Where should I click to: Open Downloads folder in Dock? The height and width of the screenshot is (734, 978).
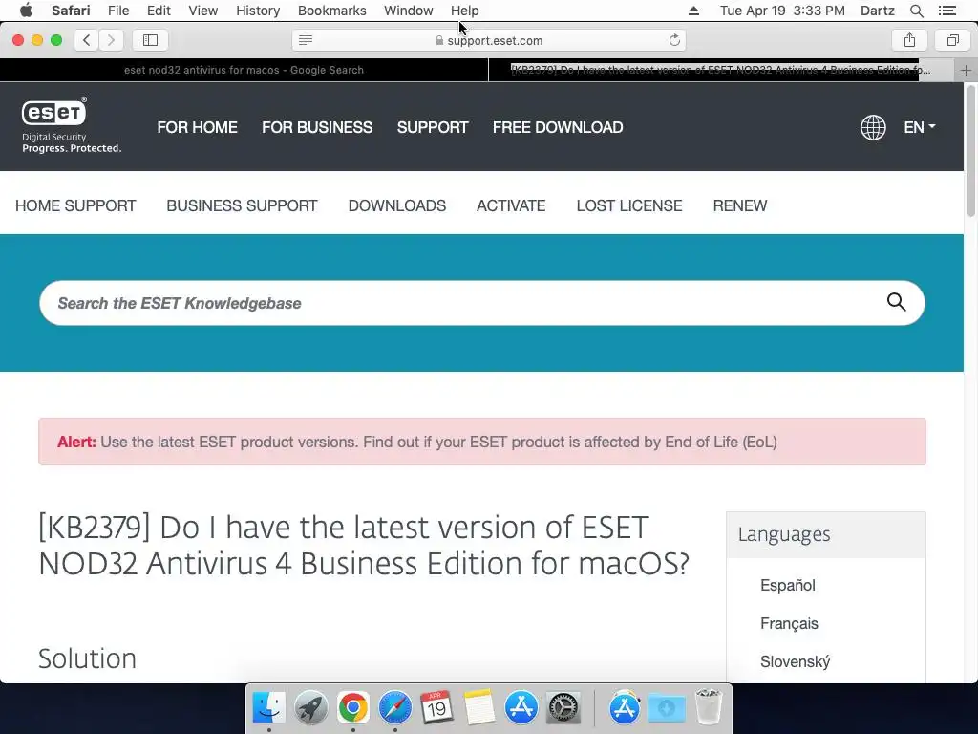tap(666, 707)
